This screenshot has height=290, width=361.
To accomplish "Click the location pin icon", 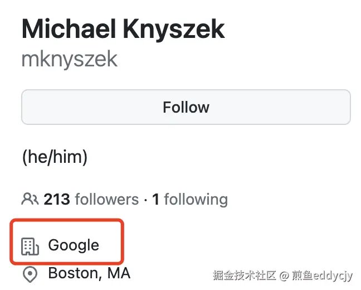I will click(30, 274).
